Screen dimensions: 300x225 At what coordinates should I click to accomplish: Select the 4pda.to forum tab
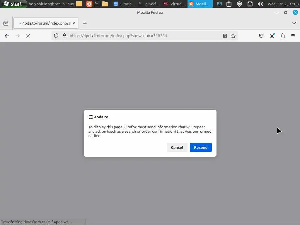click(x=46, y=23)
